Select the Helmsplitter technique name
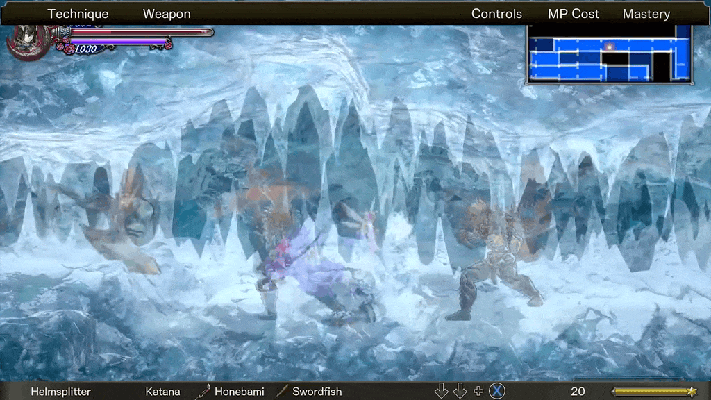The image size is (711, 400). tap(60, 392)
